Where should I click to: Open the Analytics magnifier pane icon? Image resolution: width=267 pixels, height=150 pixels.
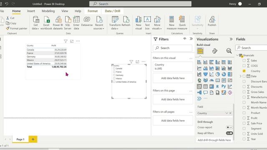229,51
